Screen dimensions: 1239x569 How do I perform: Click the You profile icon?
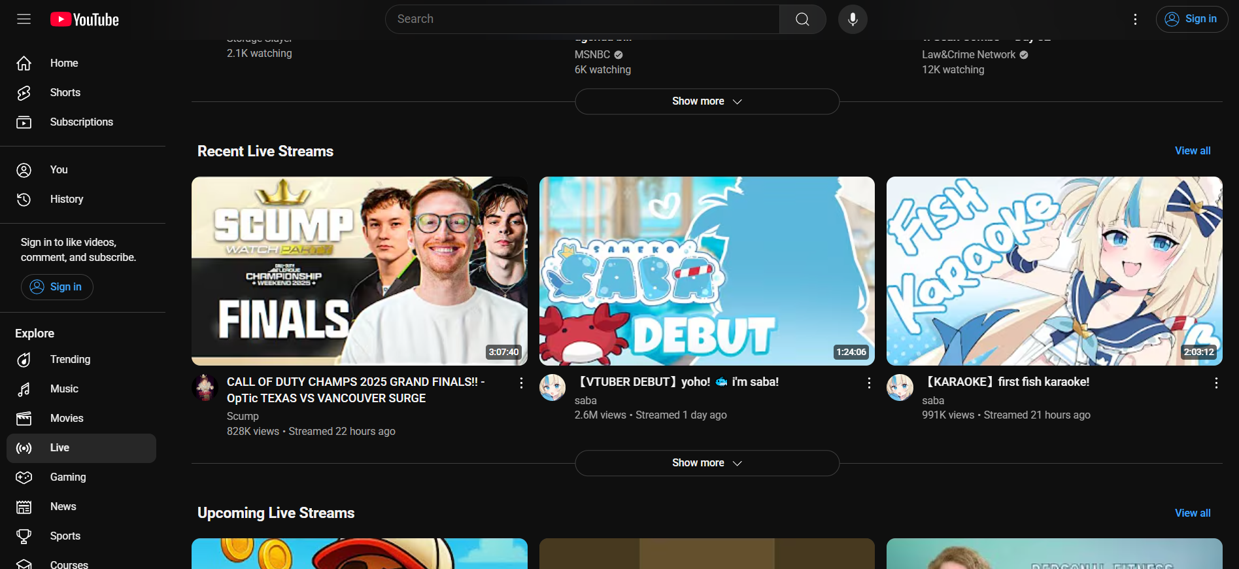tap(24, 170)
